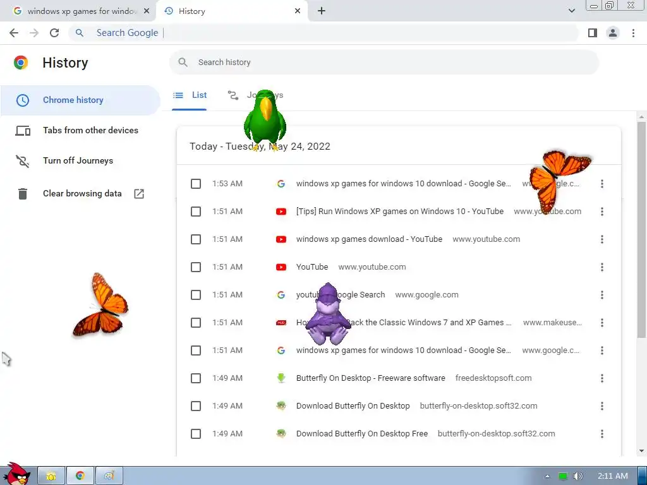Check the Download Butterfly On Desktop Free entry
647x485 pixels.
pyautogui.click(x=196, y=434)
